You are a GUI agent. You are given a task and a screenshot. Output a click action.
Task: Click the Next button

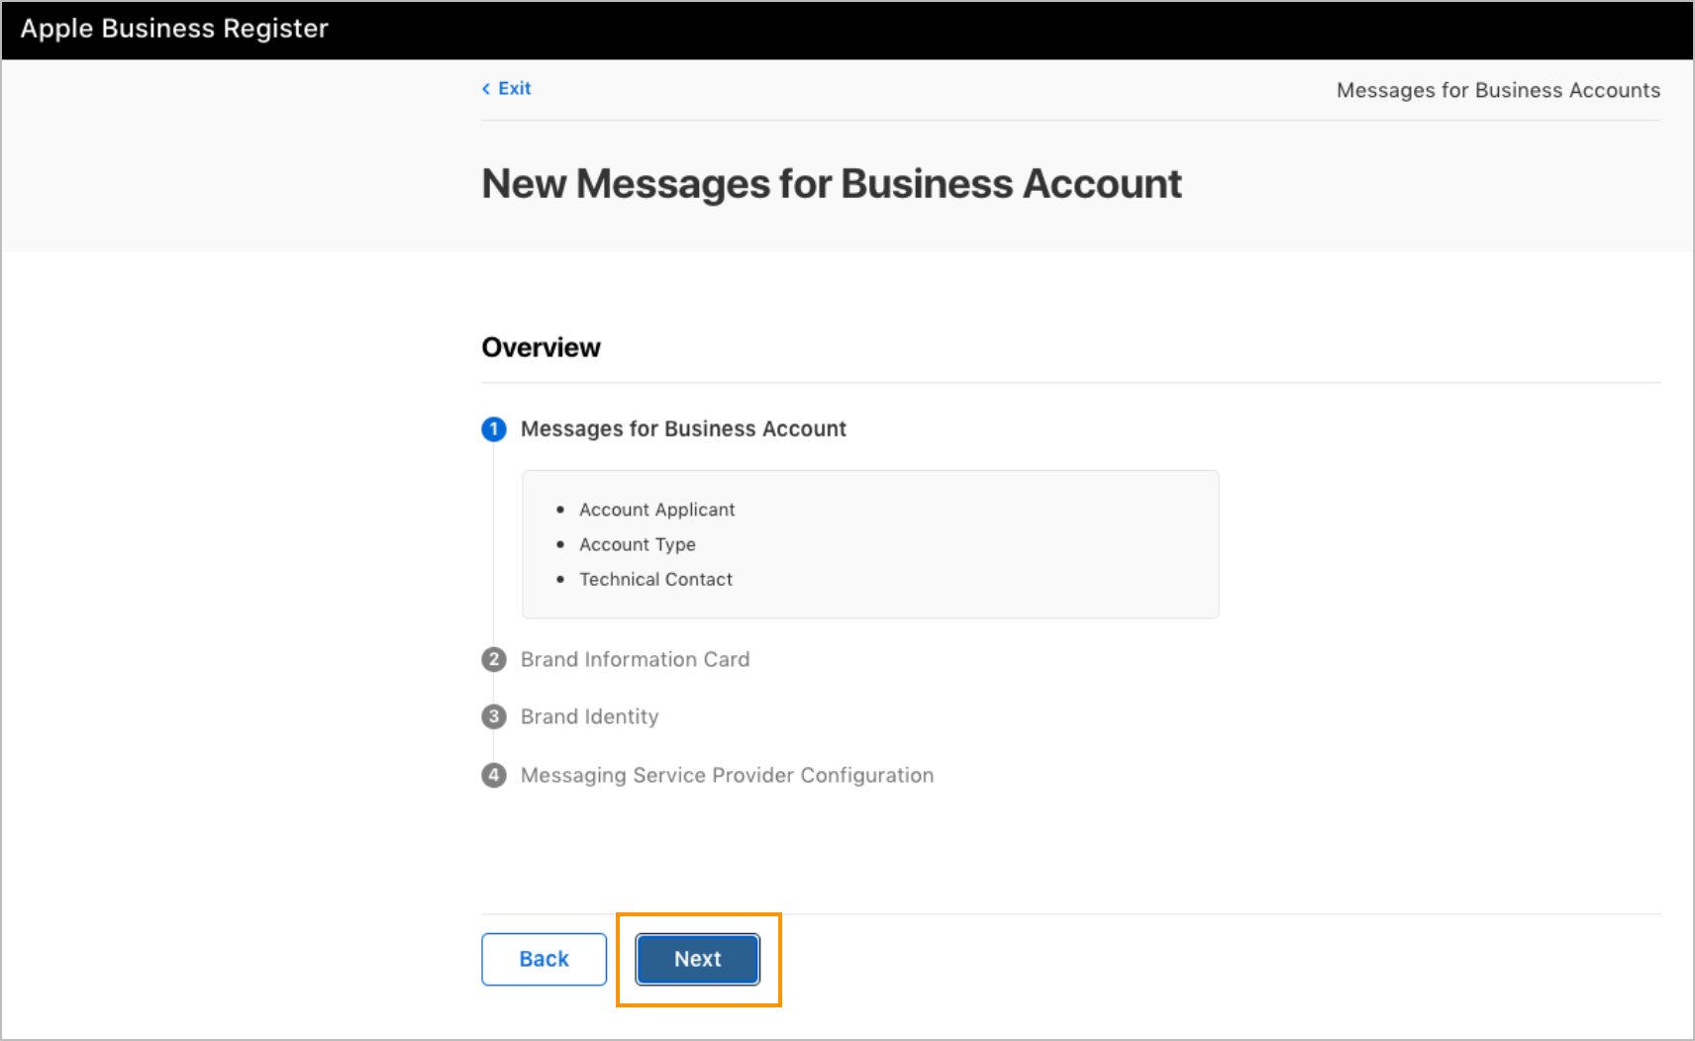click(x=698, y=959)
